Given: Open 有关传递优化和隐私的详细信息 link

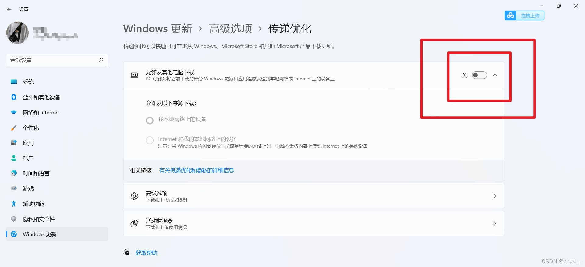Looking at the screenshot, I should click(197, 170).
